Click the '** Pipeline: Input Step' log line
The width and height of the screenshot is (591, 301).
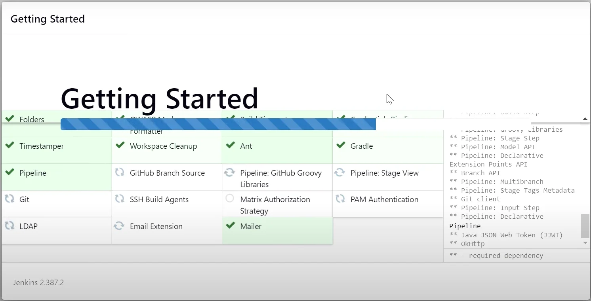(494, 208)
